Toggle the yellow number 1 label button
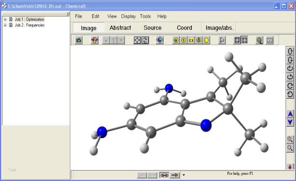This screenshot has height=181, width=296. tap(184, 40)
